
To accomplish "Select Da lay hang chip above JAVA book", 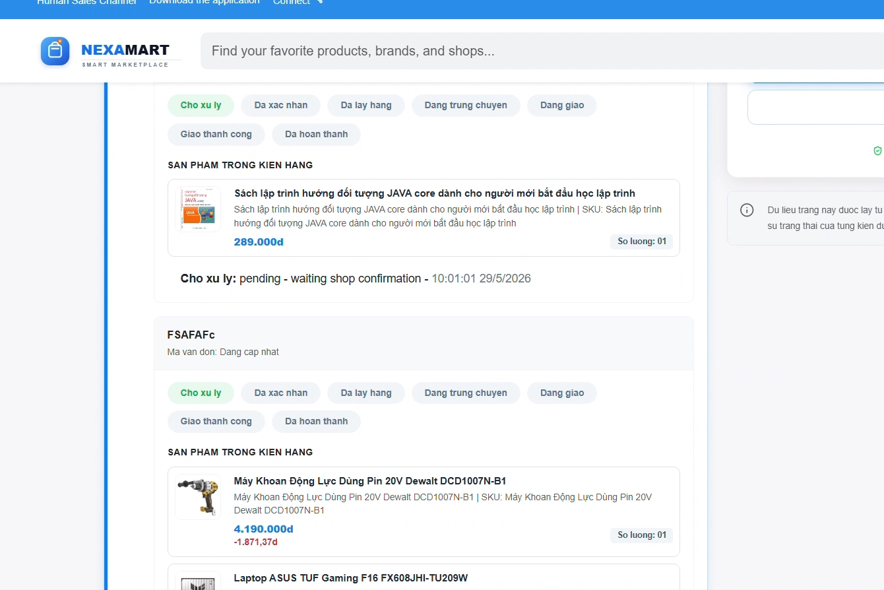I will 366,105.
